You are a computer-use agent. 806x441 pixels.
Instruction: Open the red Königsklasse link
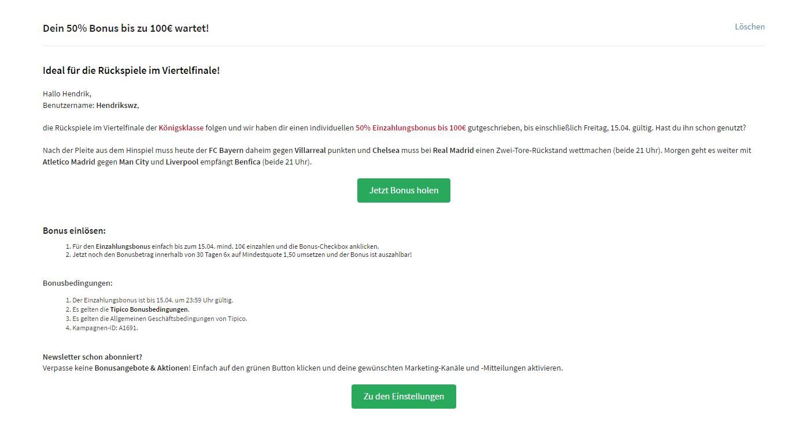click(181, 128)
